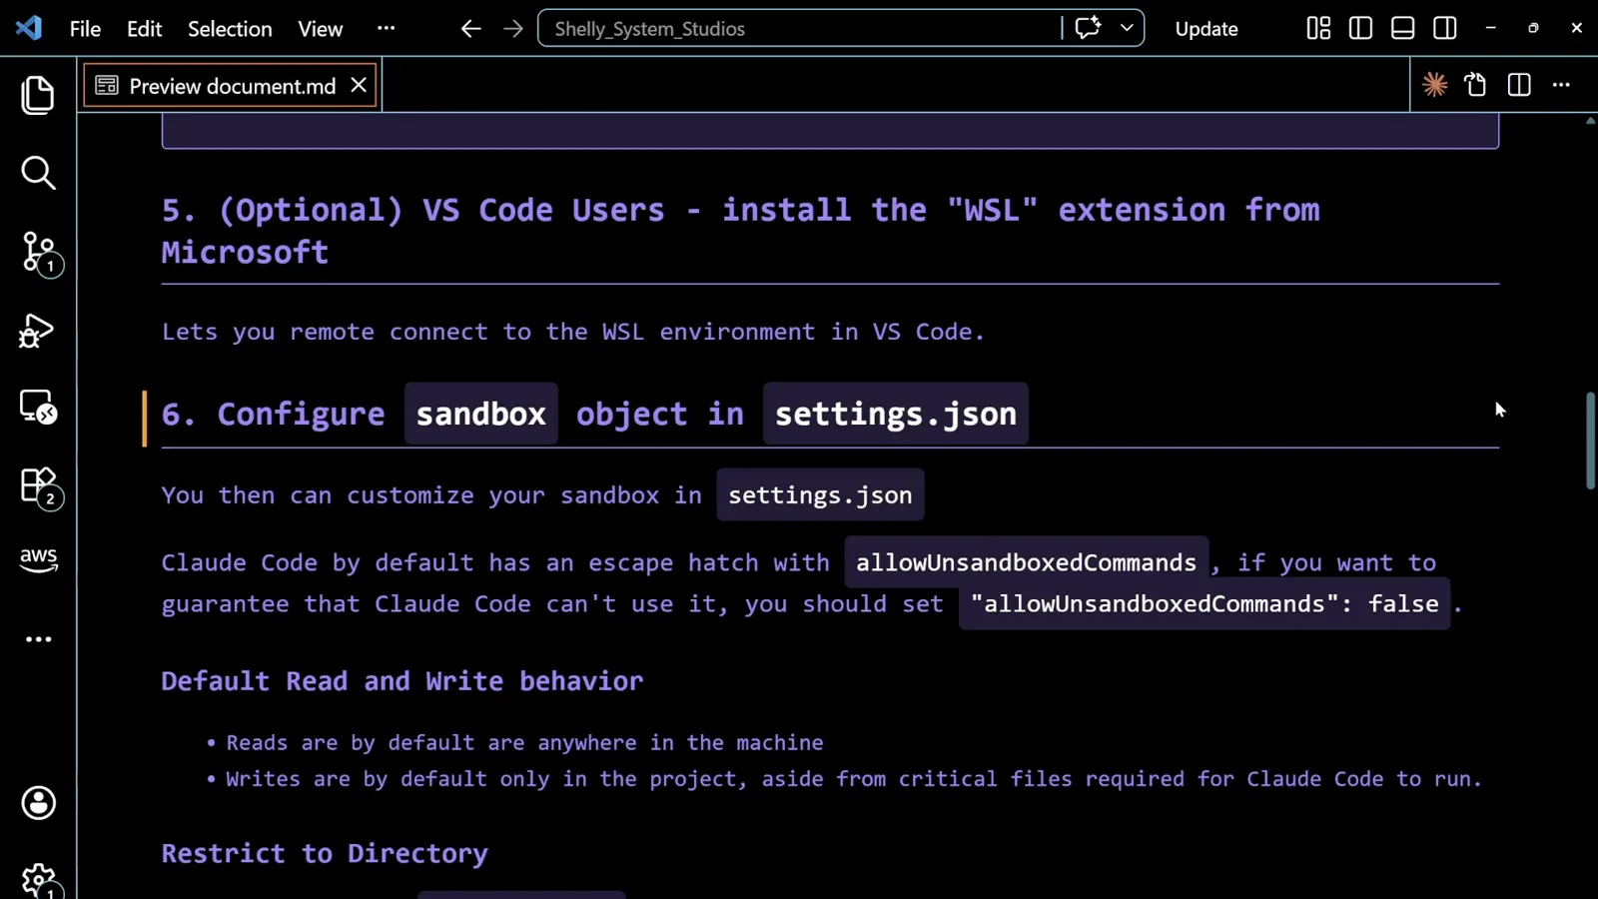
Task: Toggle the primary side bar
Action: point(1360,28)
